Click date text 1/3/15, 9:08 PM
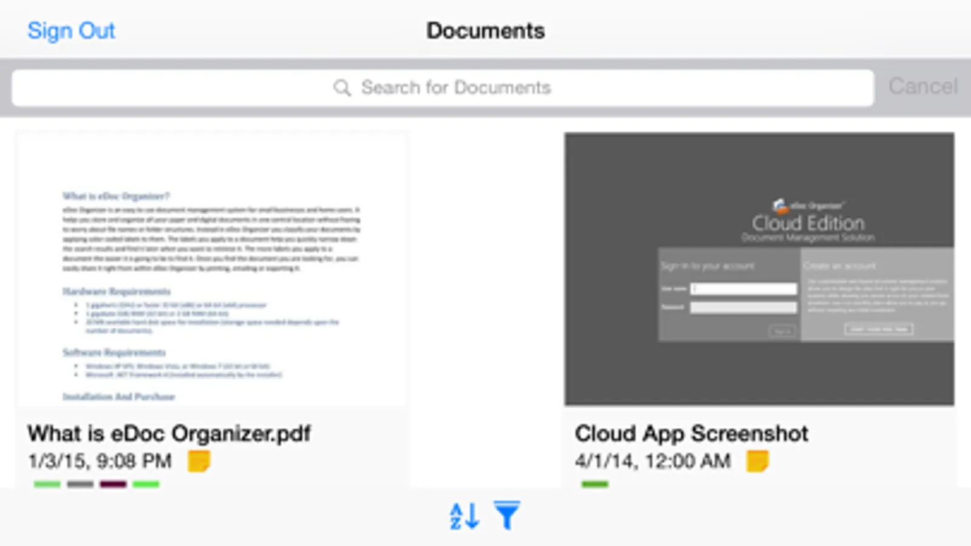 point(100,461)
